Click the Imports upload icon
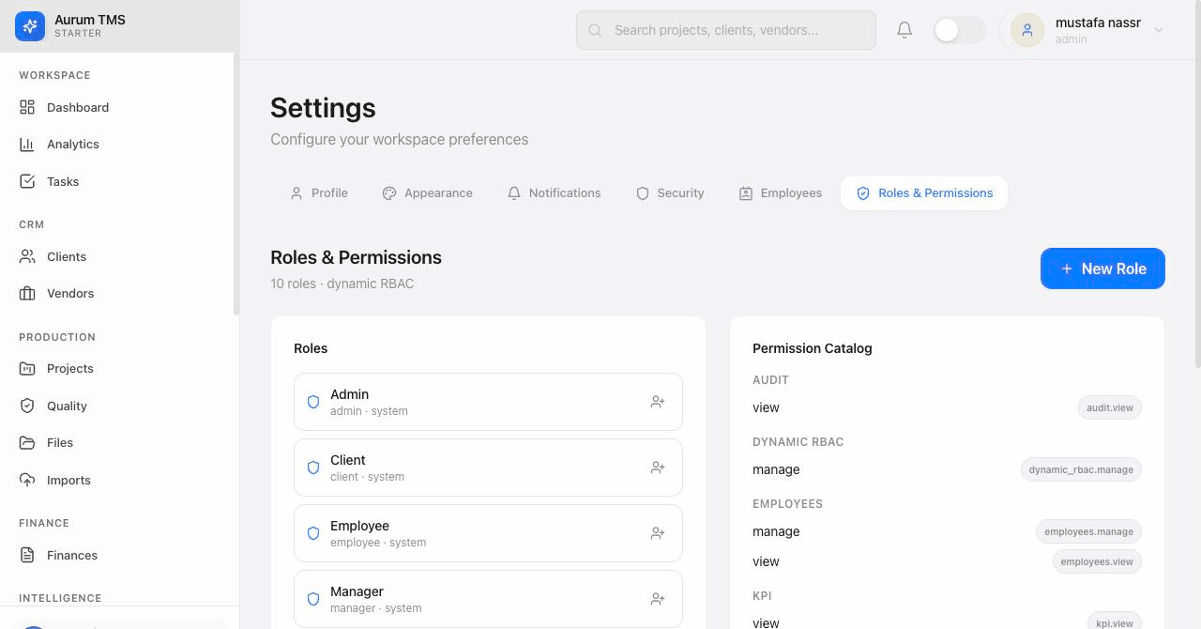This screenshot has height=629, width=1201. [x=27, y=480]
